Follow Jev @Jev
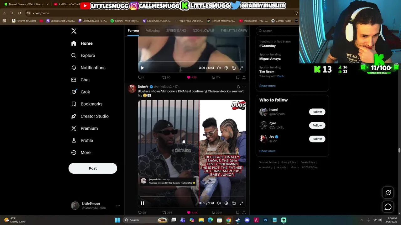Image resolution: width=401 pixels, height=225 pixels. pos(317,139)
